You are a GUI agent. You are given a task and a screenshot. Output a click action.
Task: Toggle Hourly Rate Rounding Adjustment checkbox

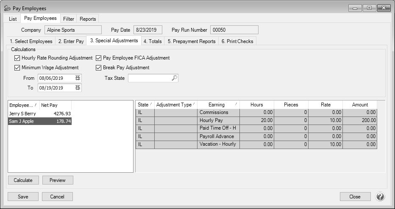click(x=17, y=58)
